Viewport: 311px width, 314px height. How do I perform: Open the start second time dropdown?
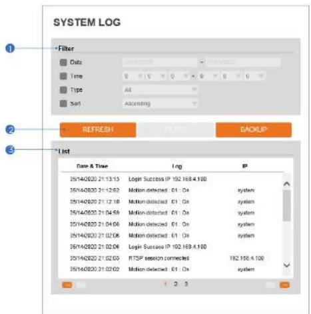(179, 76)
